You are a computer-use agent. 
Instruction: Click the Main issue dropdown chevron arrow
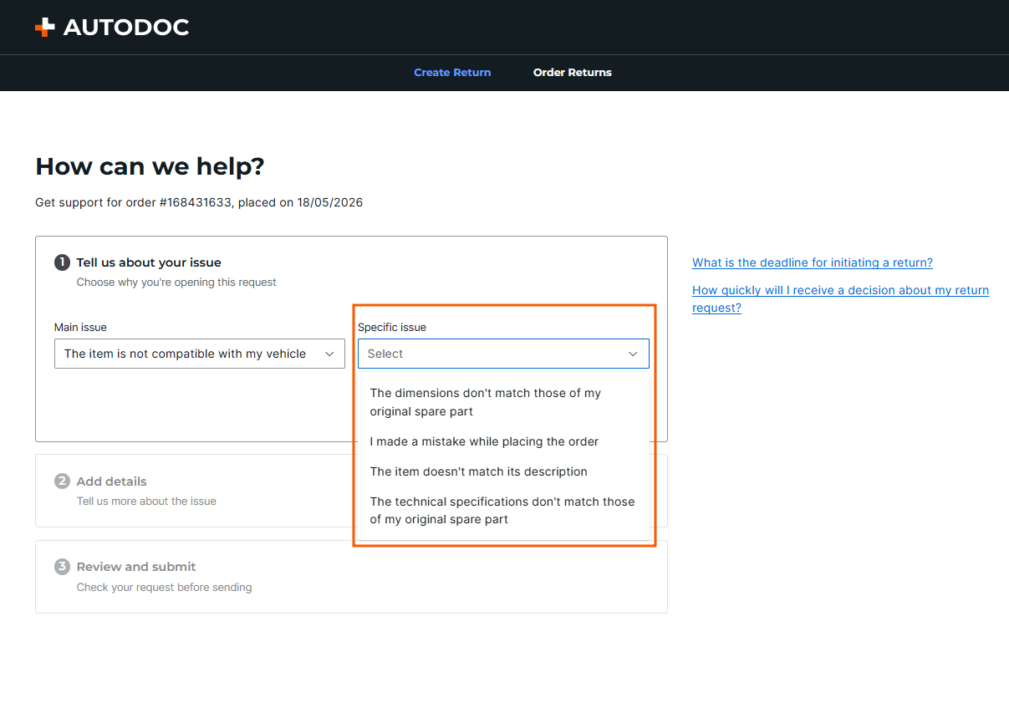pyautogui.click(x=329, y=354)
